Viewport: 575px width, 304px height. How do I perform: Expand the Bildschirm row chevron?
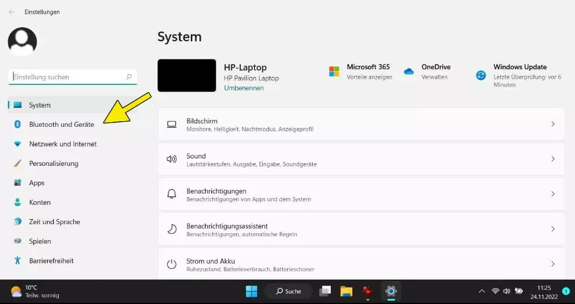coord(553,124)
